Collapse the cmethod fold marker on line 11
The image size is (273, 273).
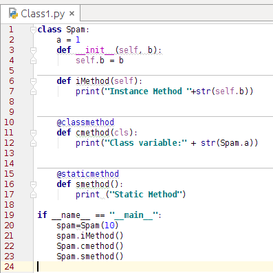point(33,133)
